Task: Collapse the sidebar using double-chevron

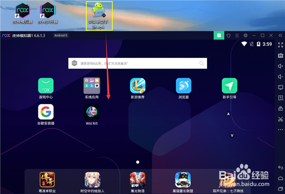Action: (x=280, y=36)
